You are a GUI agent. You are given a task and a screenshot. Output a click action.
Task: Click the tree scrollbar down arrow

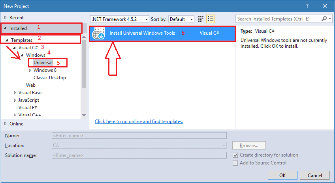pos(84,115)
